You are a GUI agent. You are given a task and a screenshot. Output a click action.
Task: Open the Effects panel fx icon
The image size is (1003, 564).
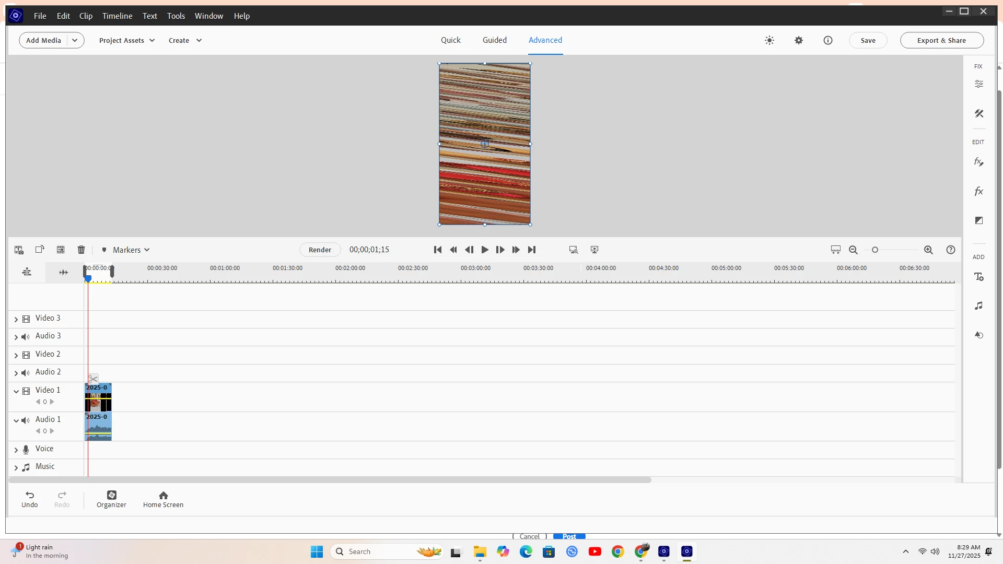(978, 191)
